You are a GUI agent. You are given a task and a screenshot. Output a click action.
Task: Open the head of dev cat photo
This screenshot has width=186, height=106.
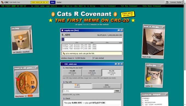click(153, 42)
